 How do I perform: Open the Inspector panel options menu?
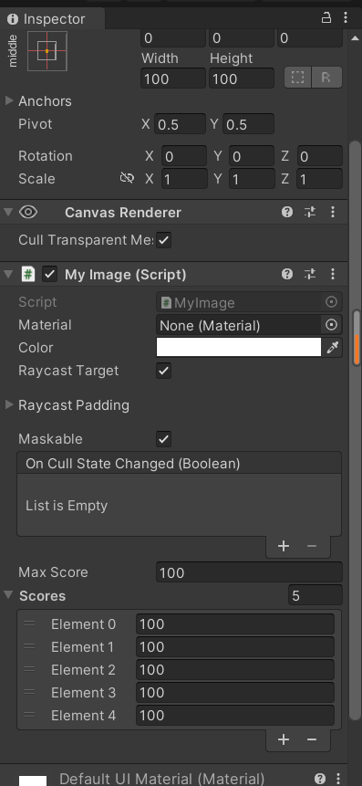[x=346, y=18]
